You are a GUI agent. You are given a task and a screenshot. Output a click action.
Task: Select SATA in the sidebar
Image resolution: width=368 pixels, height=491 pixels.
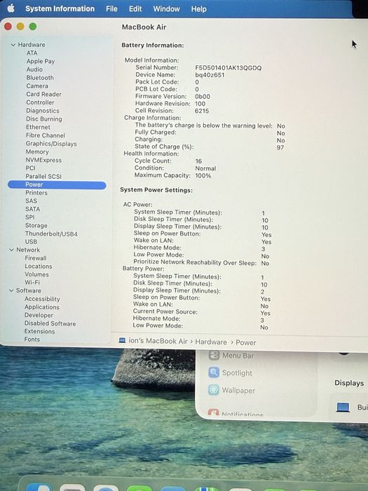pyautogui.click(x=32, y=209)
